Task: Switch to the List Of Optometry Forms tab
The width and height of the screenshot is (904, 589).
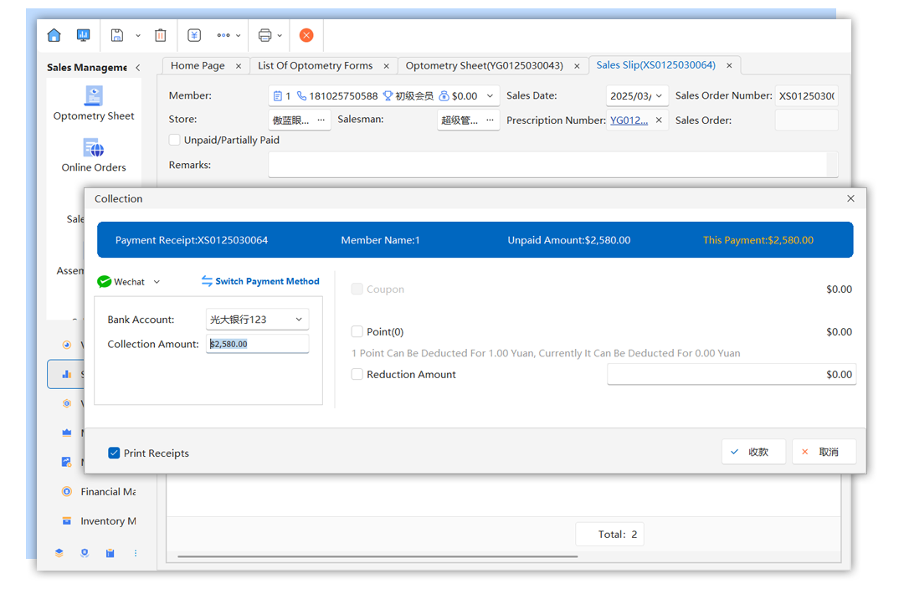Action: (x=315, y=65)
